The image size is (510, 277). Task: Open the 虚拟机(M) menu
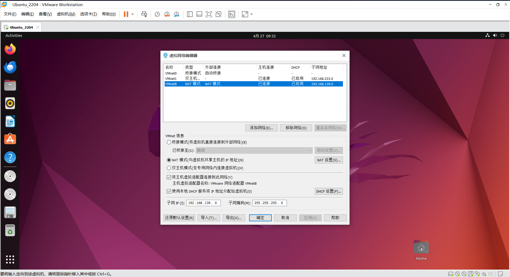pos(66,14)
